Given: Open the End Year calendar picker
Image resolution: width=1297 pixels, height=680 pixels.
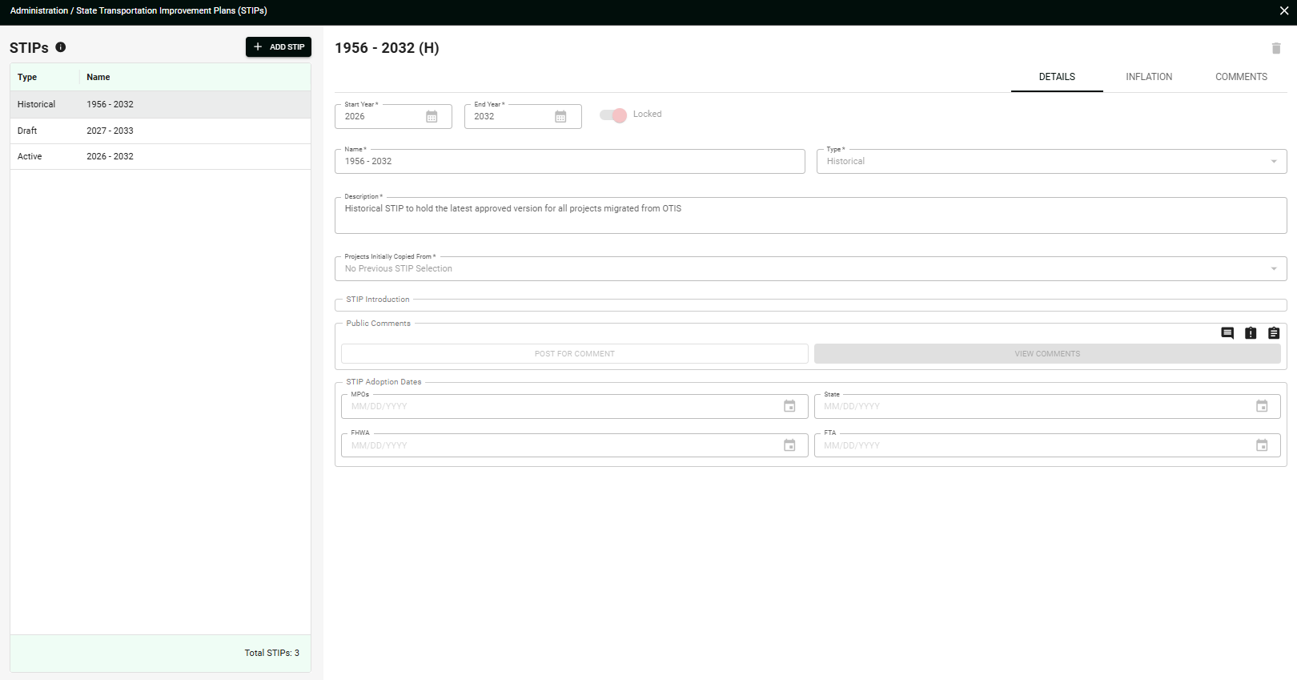Looking at the screenshot, I should click(560, 117).
